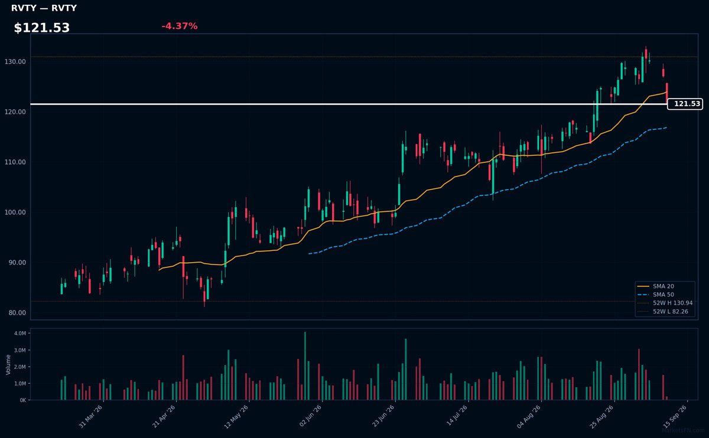Click the 1.0M volume axis label
Viewport: 709px width, 438px height.
(x=19, y=383)
